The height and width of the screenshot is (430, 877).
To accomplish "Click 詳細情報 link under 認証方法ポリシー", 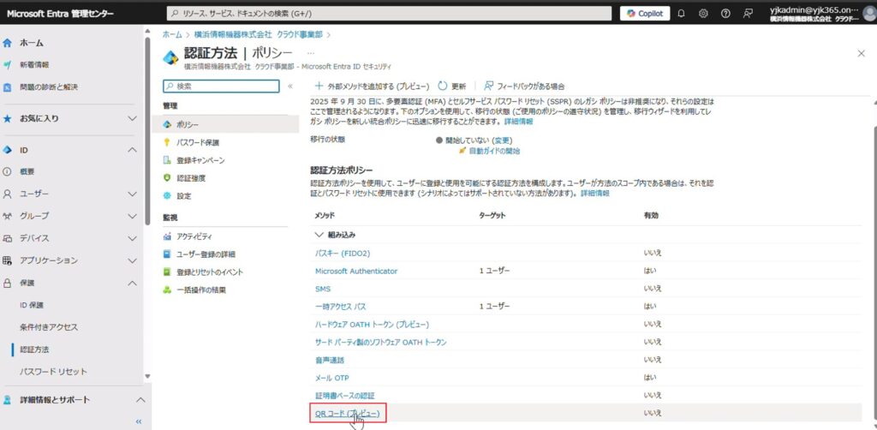I will click(594, 193).
